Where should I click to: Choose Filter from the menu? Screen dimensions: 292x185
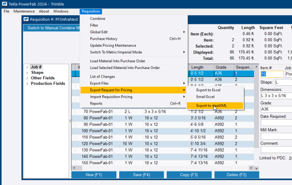point(134,25)
